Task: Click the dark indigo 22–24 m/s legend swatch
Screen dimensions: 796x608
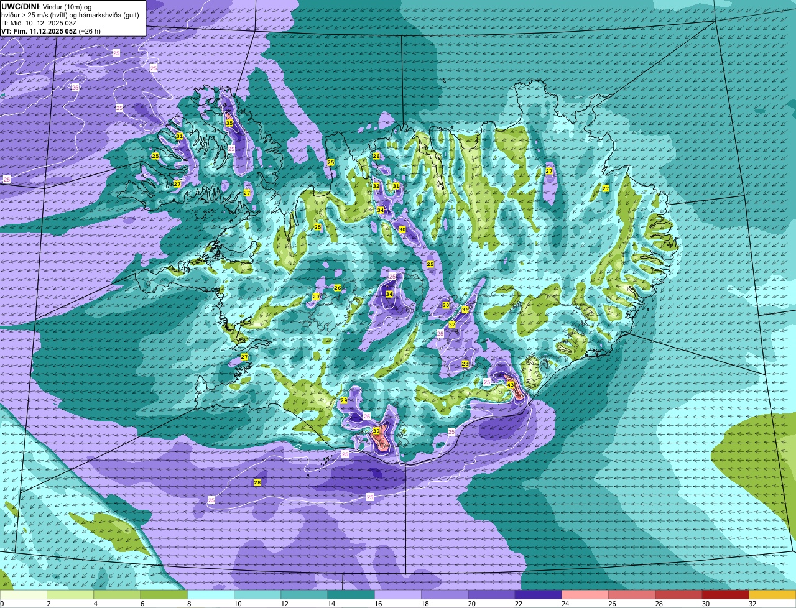Action: (x=539, y=594)
